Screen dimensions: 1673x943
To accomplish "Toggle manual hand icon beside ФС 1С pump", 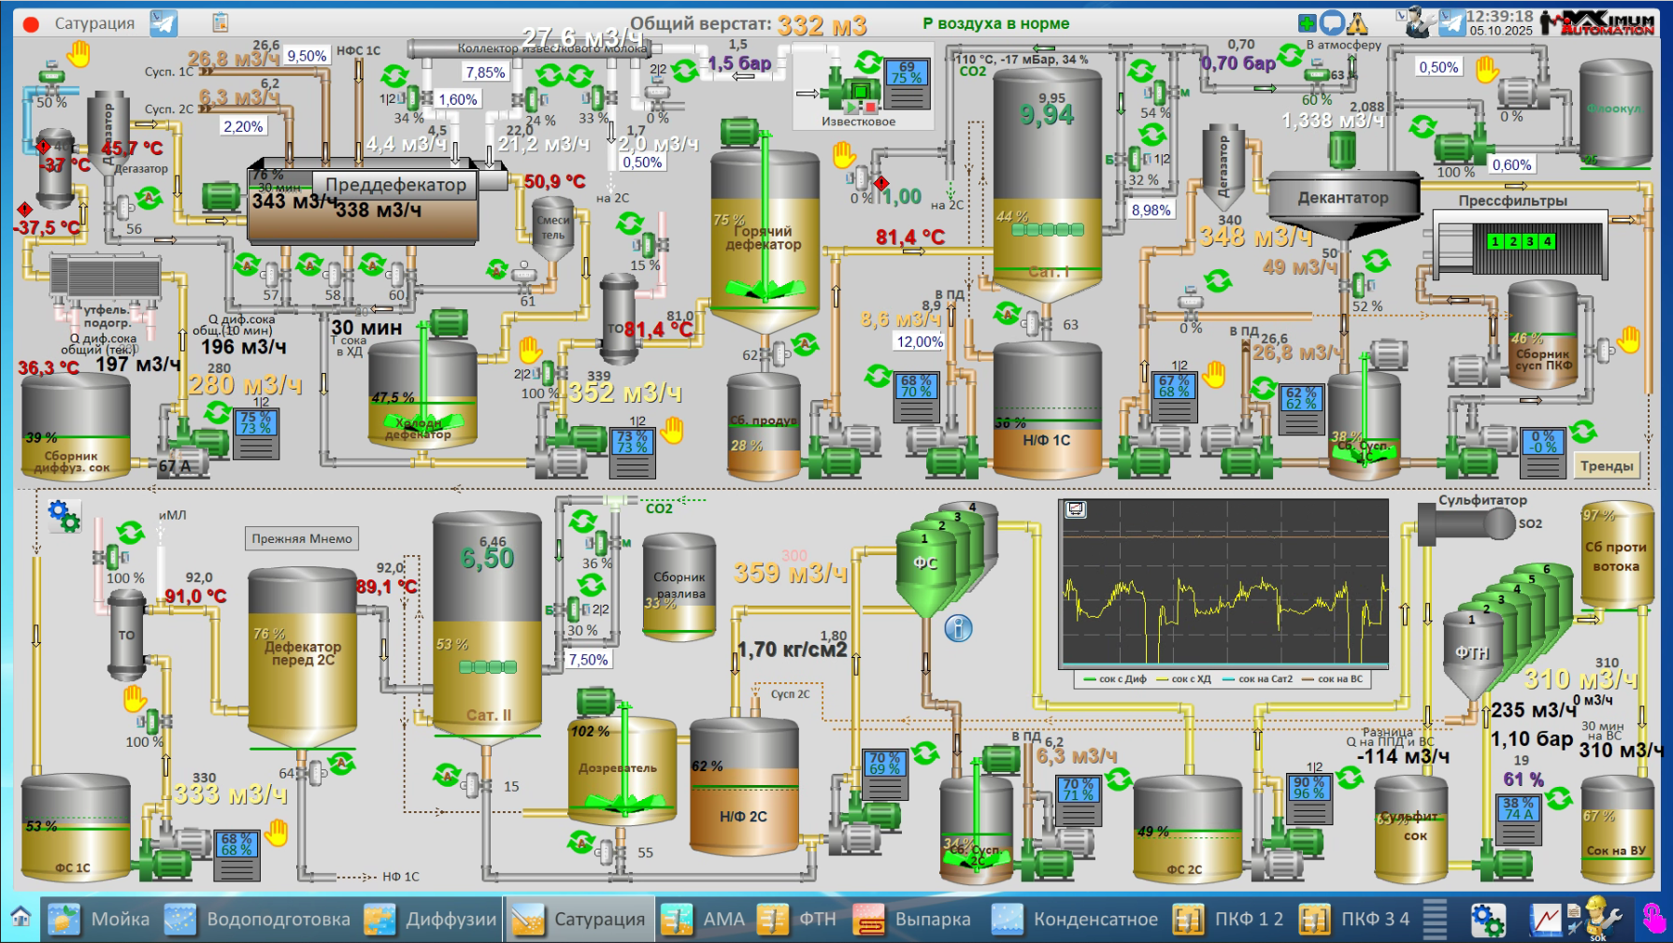I will click(277, 832).
